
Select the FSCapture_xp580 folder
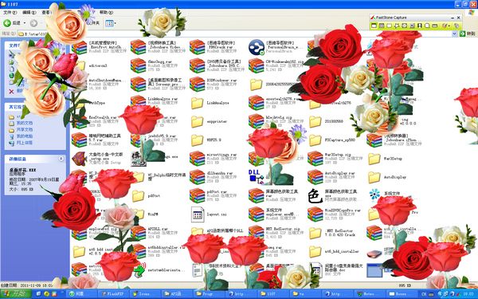point(315,140)
